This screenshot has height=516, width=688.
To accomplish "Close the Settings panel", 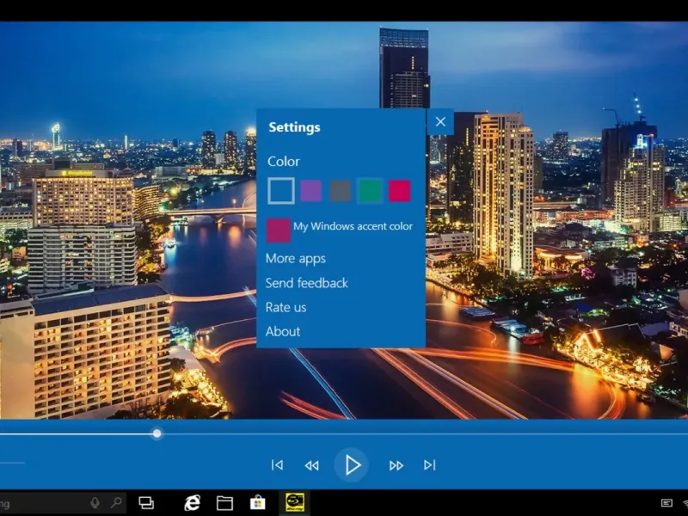I will coord(440,122).
